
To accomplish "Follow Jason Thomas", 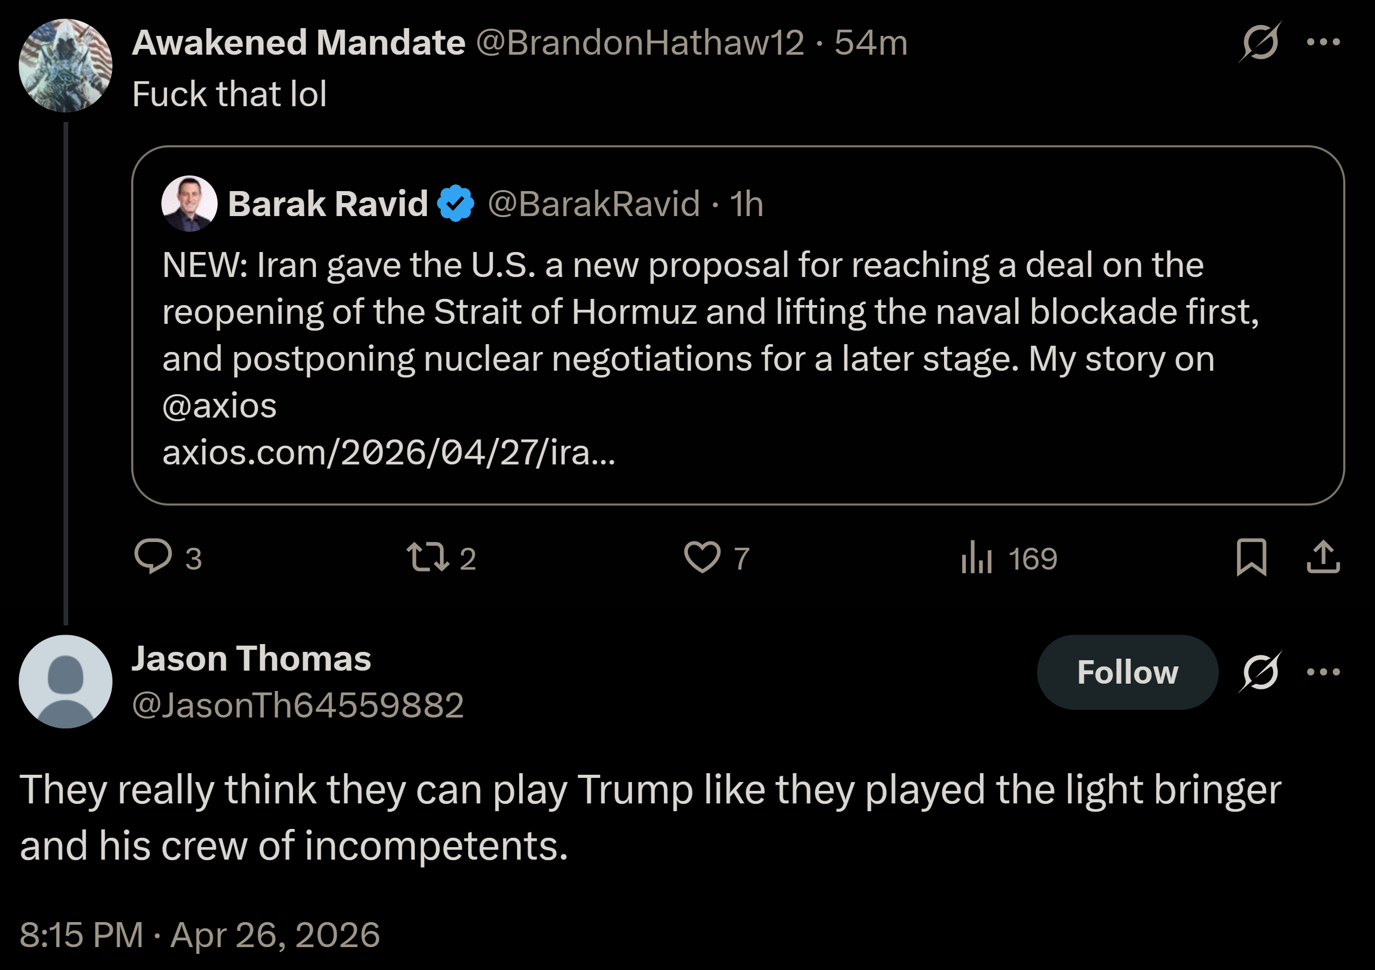I will pyautogui.click(x=1128, y=672).
